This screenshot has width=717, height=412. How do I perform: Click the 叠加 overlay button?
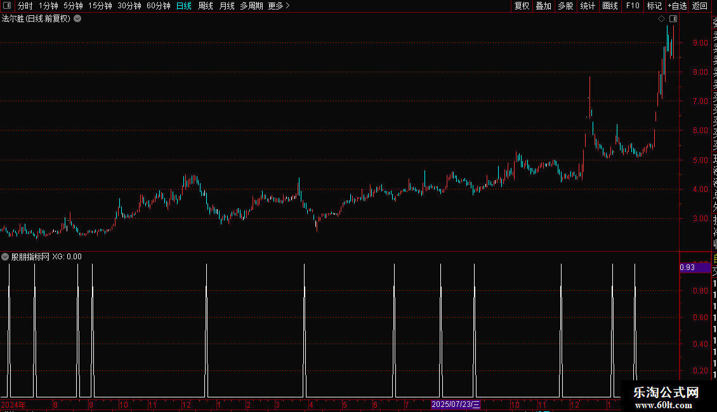[x=544, y=6]
